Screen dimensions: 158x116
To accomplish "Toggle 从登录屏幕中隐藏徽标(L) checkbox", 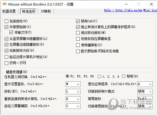I will (x=6, y=39).
